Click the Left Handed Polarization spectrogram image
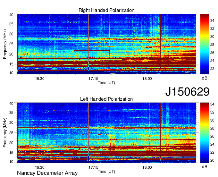The width and height of the screenshot is (218, 177). [x=106, y=133]
